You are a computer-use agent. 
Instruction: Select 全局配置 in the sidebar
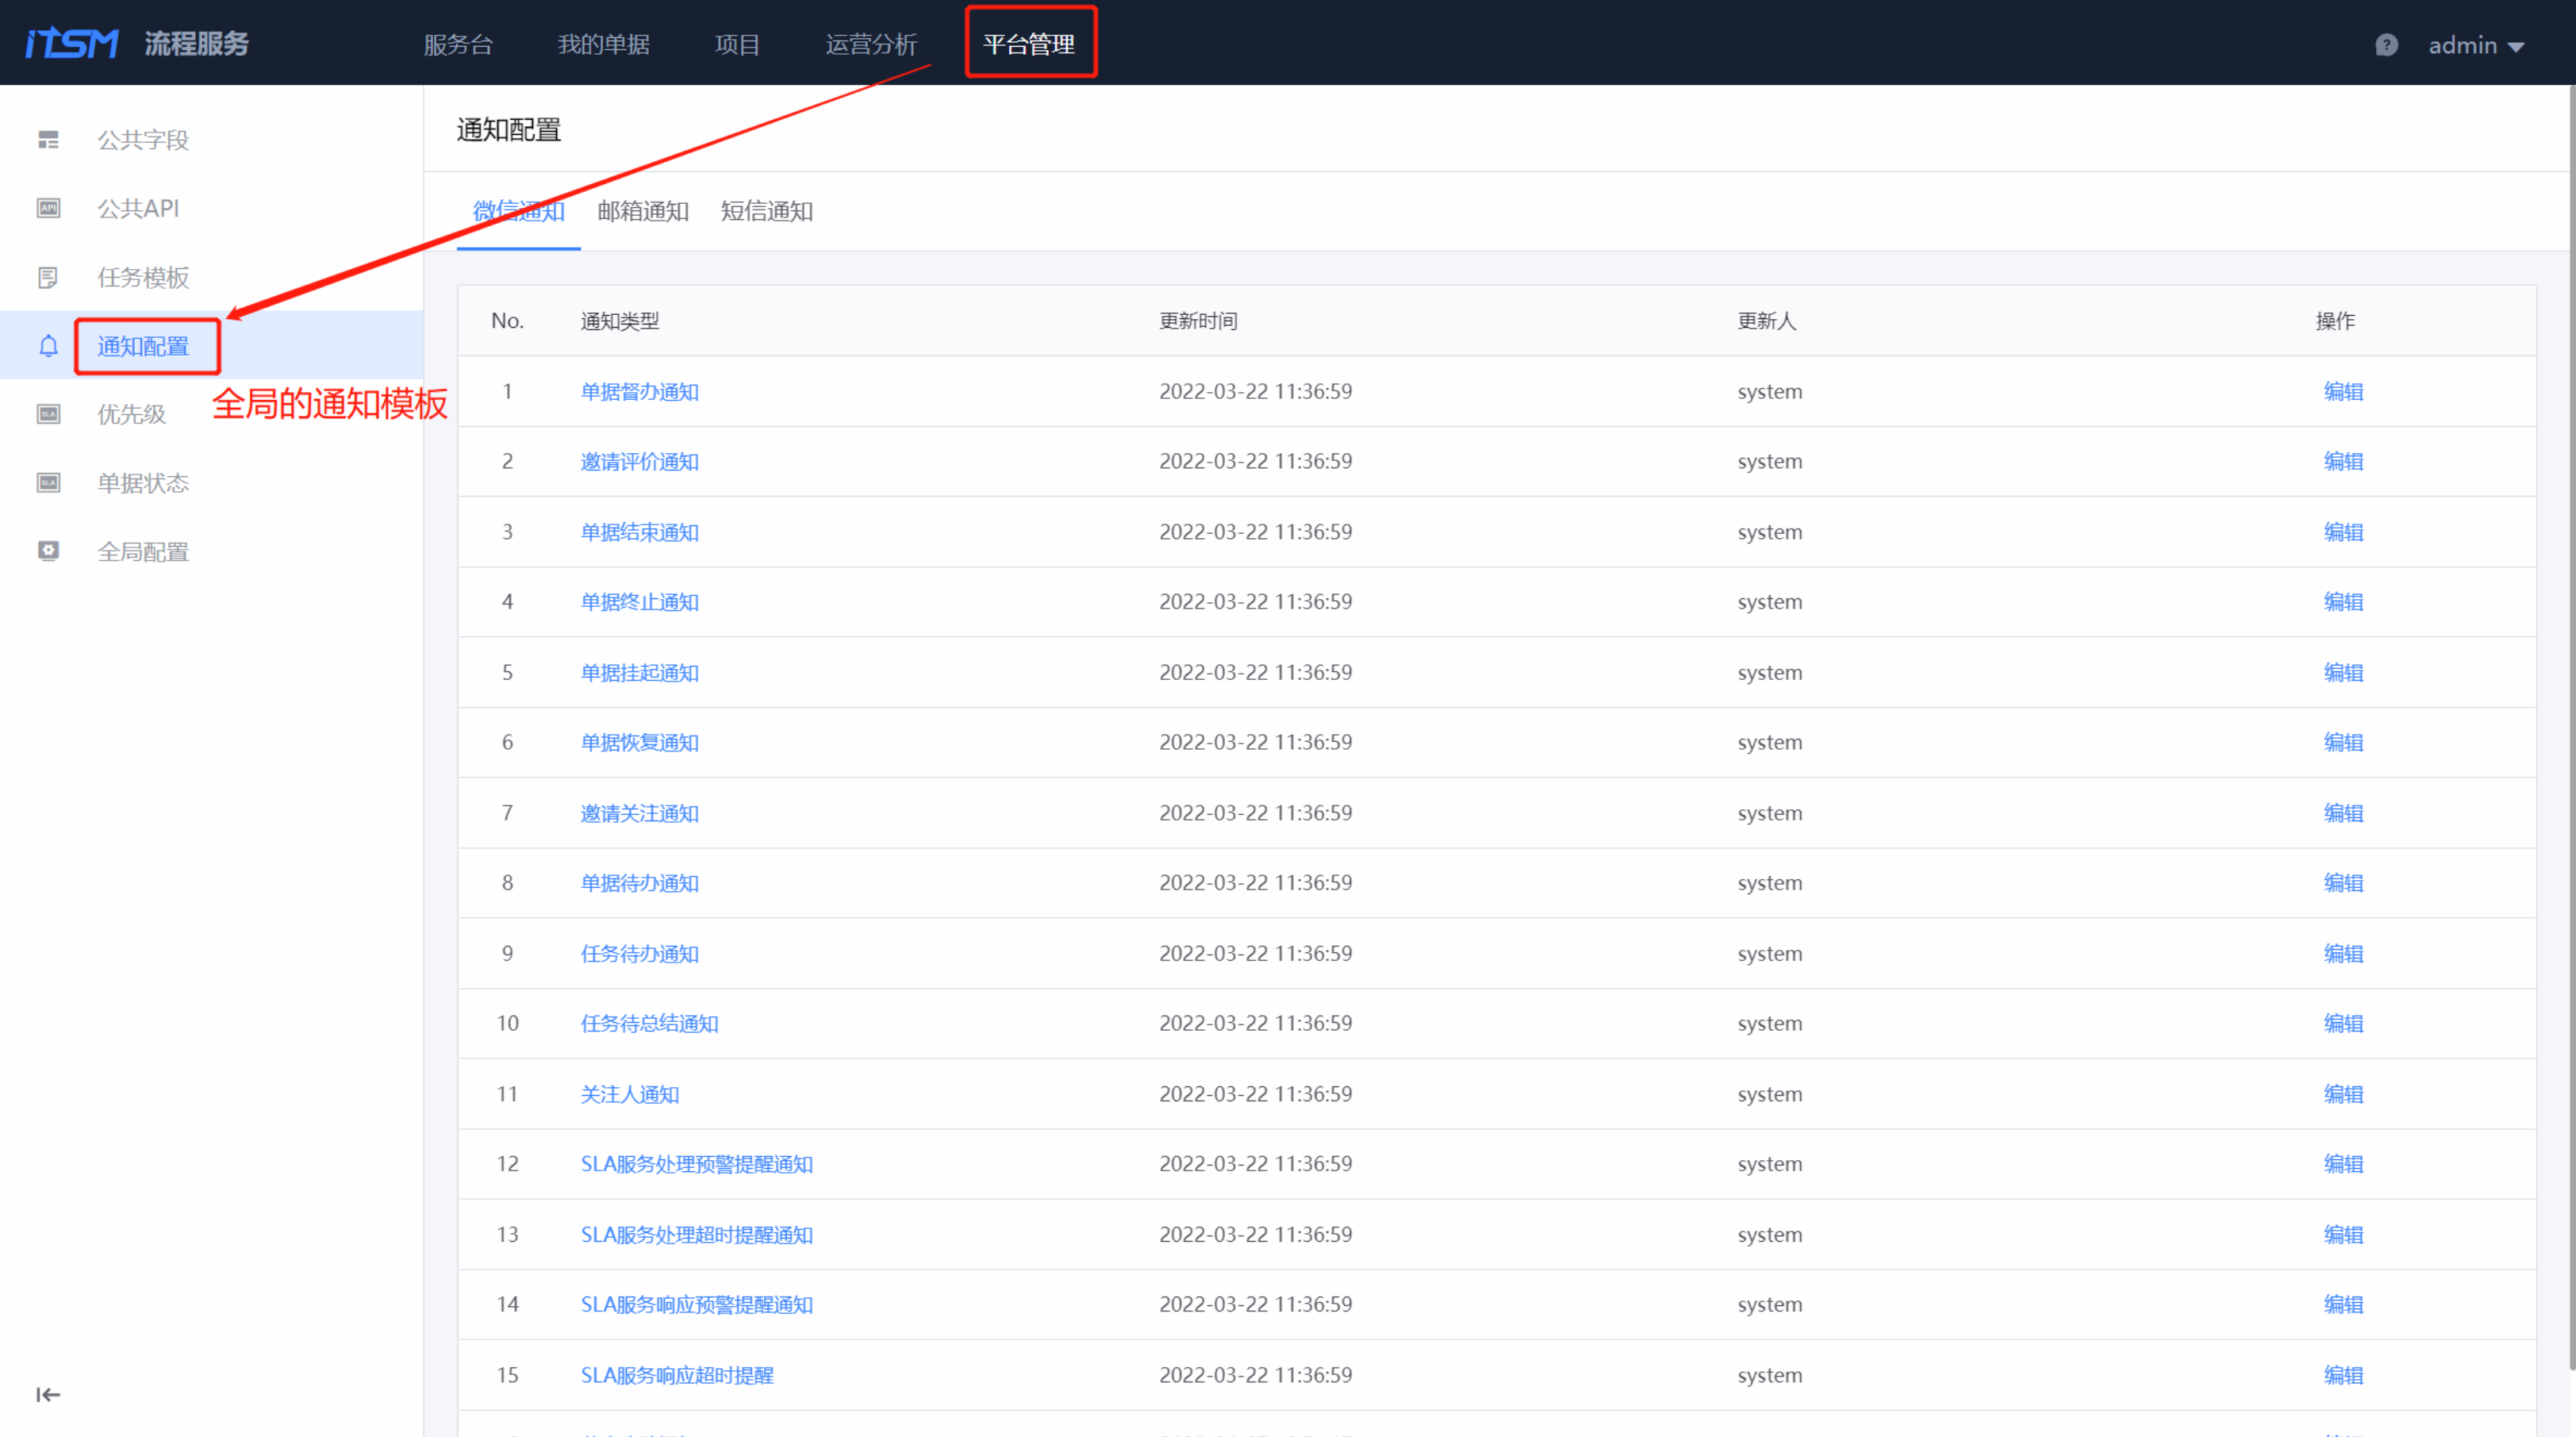click(x=143, y=552)
